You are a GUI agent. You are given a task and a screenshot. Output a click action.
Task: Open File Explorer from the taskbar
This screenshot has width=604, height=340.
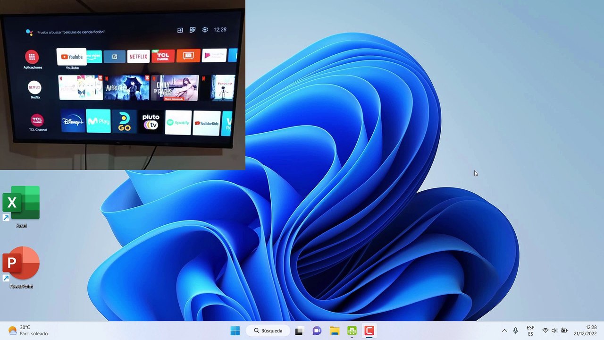(x=335, y=331)
